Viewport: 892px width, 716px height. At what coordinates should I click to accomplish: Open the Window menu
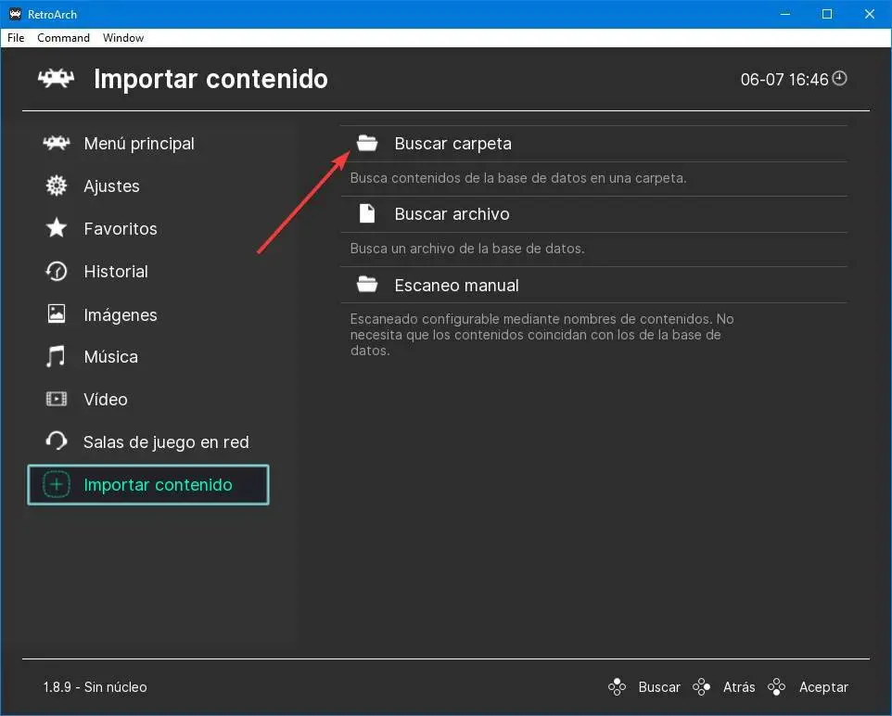(123, 38)
